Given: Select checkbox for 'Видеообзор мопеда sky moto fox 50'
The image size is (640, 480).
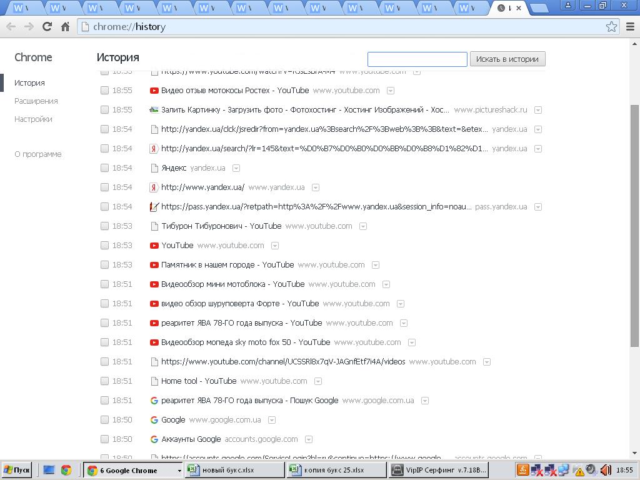Looking at the screenshot, I should (x=104, y=342).
